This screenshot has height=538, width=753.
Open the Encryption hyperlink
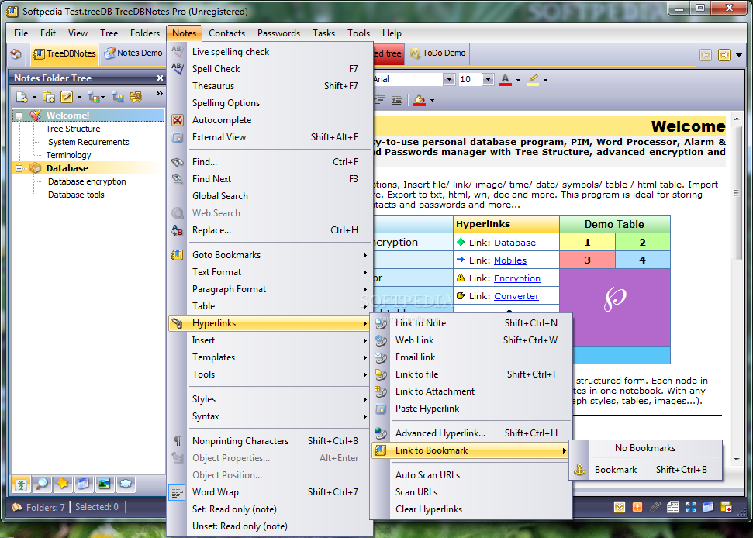517,278
